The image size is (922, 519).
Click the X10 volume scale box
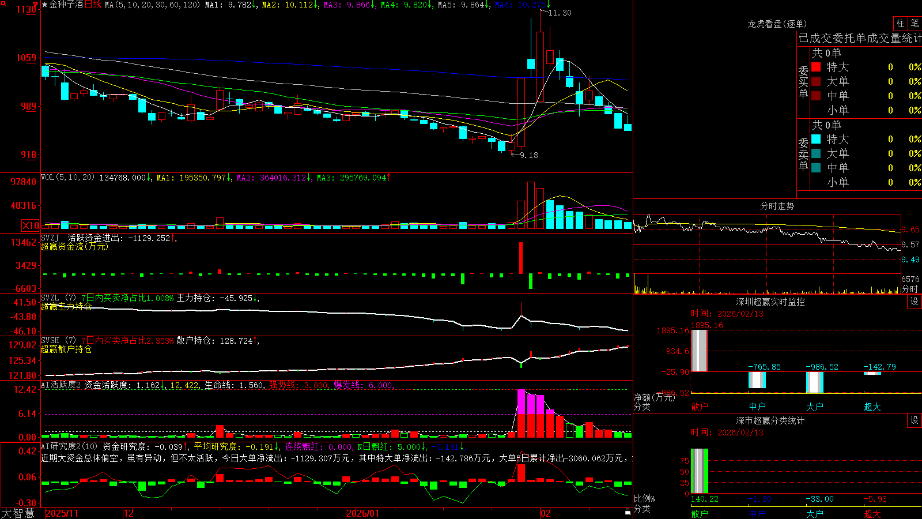click(x=31, y=225)
